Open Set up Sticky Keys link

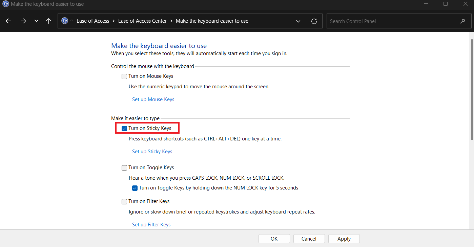tap(152, 152)
